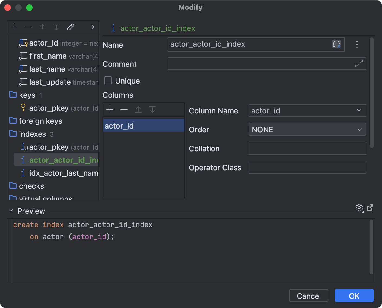Image resolution: width=382 pixels, height=308 pixels.
Task: Open the Order dropdown showing NONE
Action: click(359, 129)
